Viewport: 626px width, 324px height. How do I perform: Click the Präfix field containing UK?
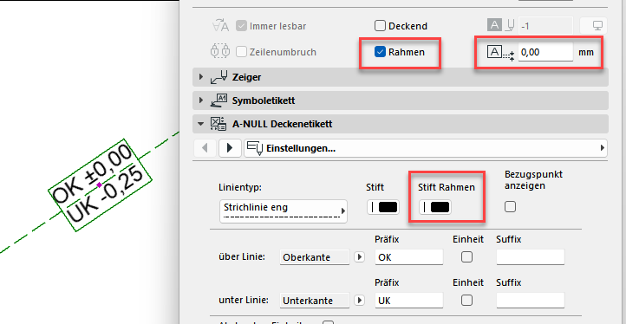click(409, 300)
